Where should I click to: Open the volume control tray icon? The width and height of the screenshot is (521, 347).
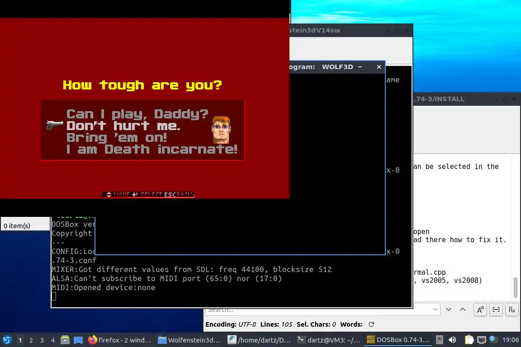(453, 340)
